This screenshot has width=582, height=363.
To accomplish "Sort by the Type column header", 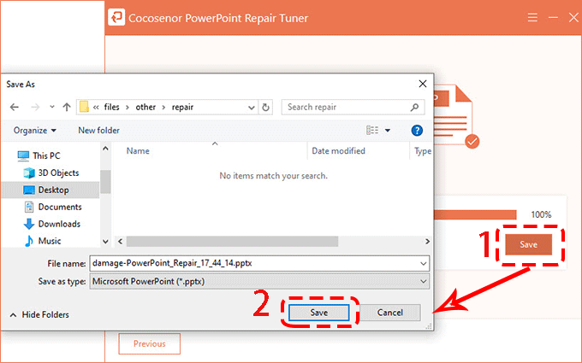I will (x=423, y=151).
